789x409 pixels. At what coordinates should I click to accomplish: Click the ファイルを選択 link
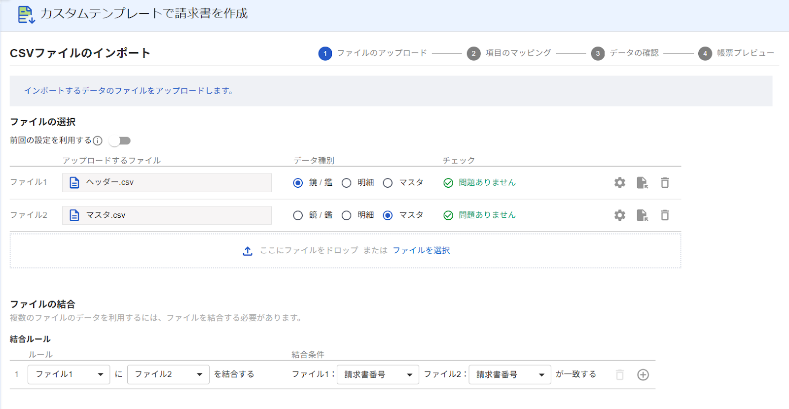click(421, 250)
